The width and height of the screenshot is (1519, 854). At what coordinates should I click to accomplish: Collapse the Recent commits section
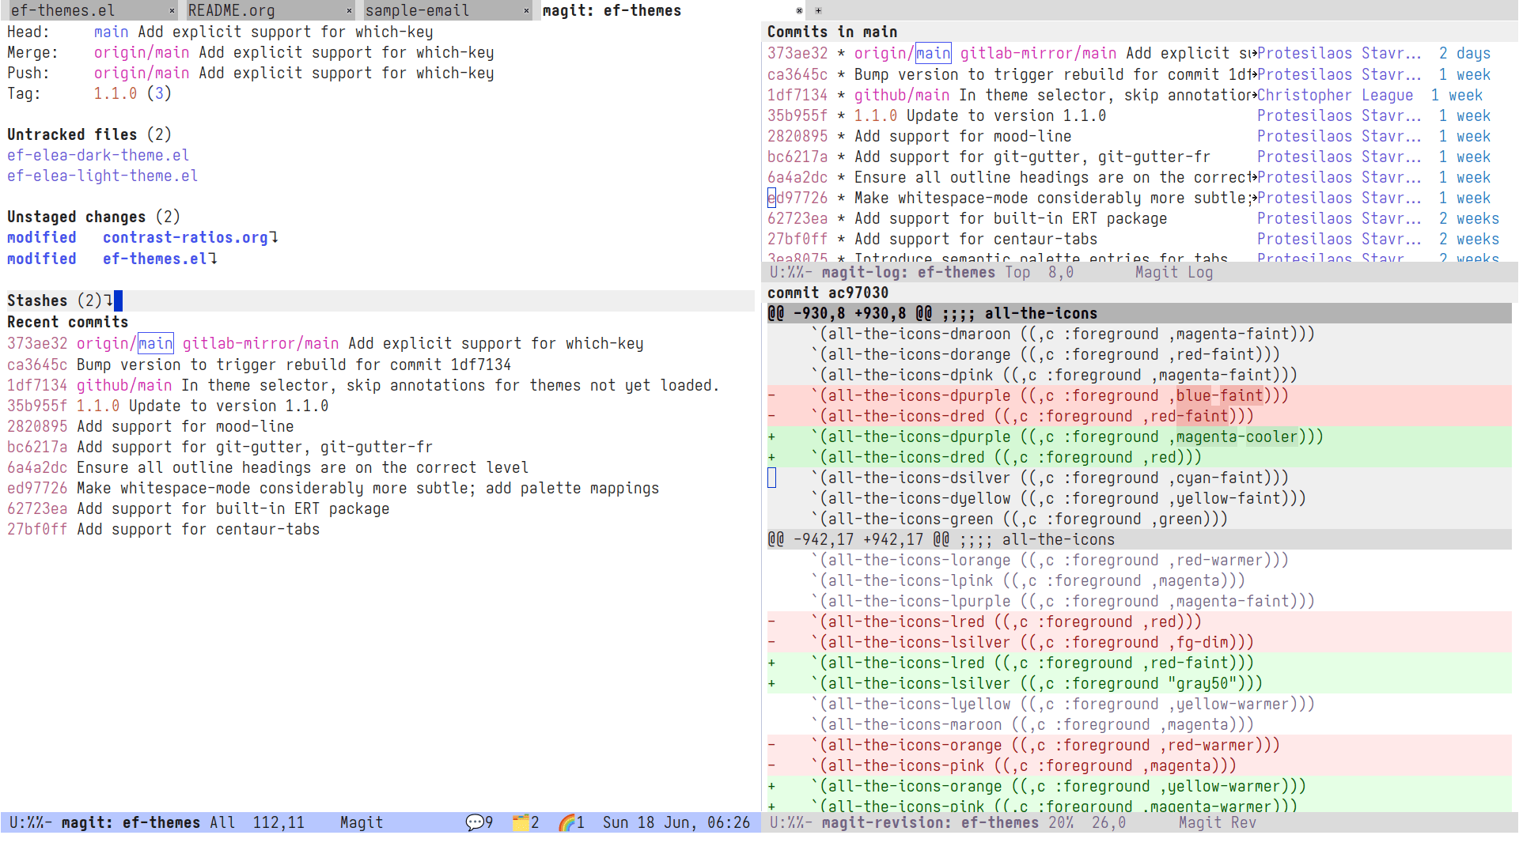(x=67, y=322)
